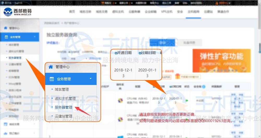
Task: Open the VPS主机 navigation item
Action: pos(167,12)
